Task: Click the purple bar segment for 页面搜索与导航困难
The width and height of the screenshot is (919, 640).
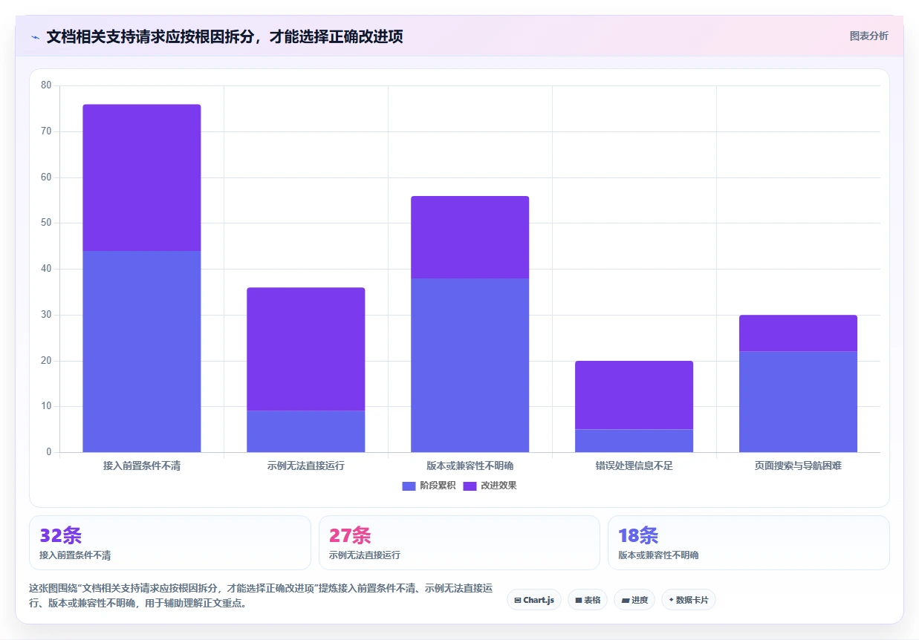Action: (798, 333)
